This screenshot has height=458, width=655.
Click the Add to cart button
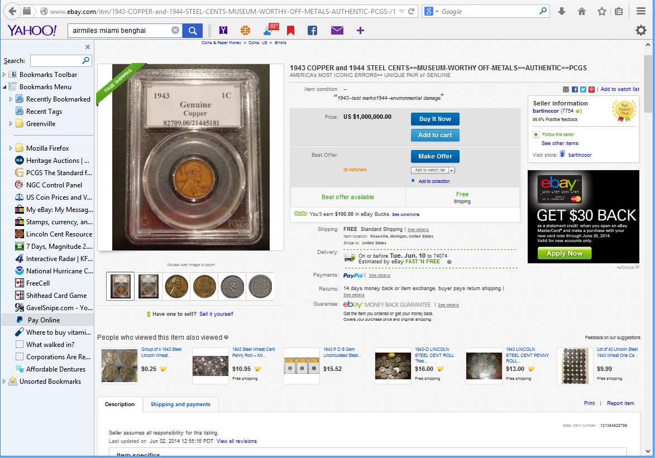click(x=435, y=135)
